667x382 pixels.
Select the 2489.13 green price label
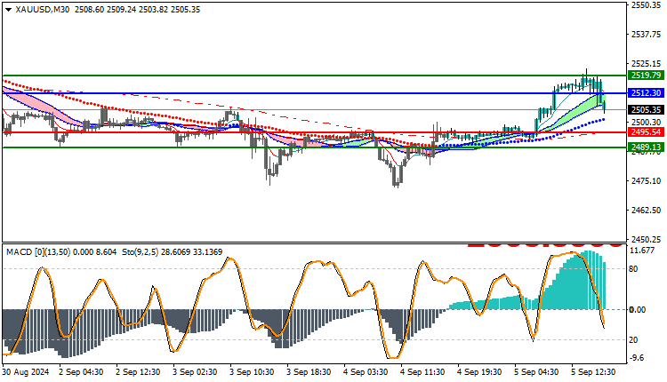(x=646, y=147)
